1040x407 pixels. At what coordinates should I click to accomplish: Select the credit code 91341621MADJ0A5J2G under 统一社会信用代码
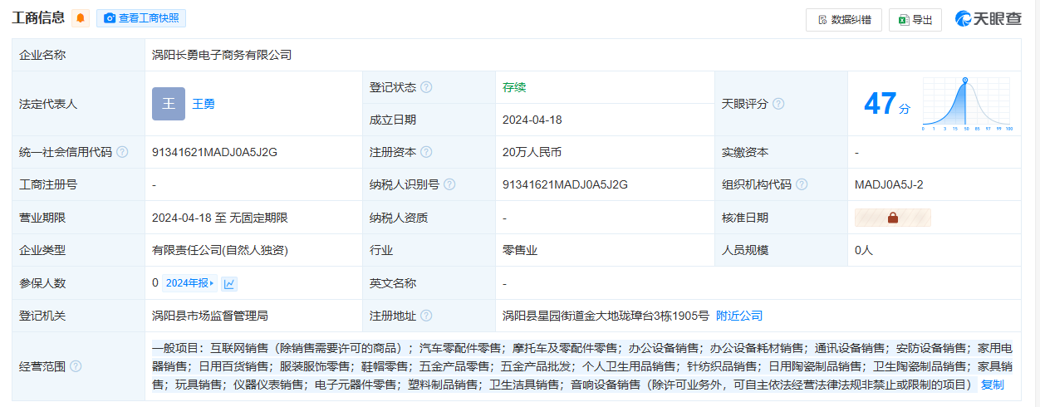(214, 152)
